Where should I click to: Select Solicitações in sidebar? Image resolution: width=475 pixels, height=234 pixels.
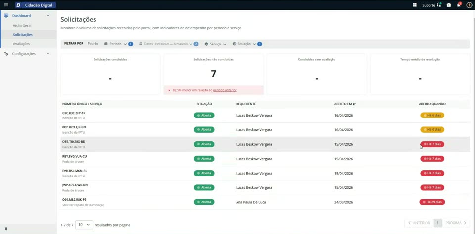tap(23, 35)
